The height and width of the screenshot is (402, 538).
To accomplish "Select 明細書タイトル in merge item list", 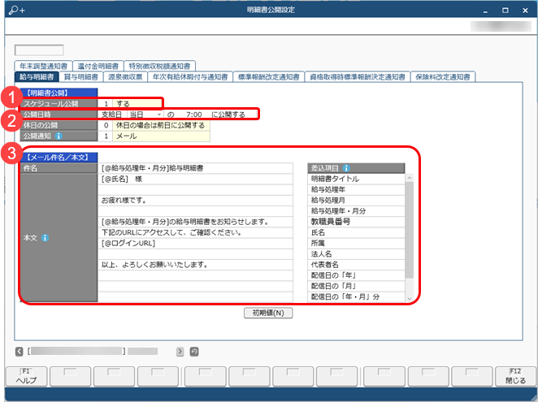I will (x=356, y=179).
